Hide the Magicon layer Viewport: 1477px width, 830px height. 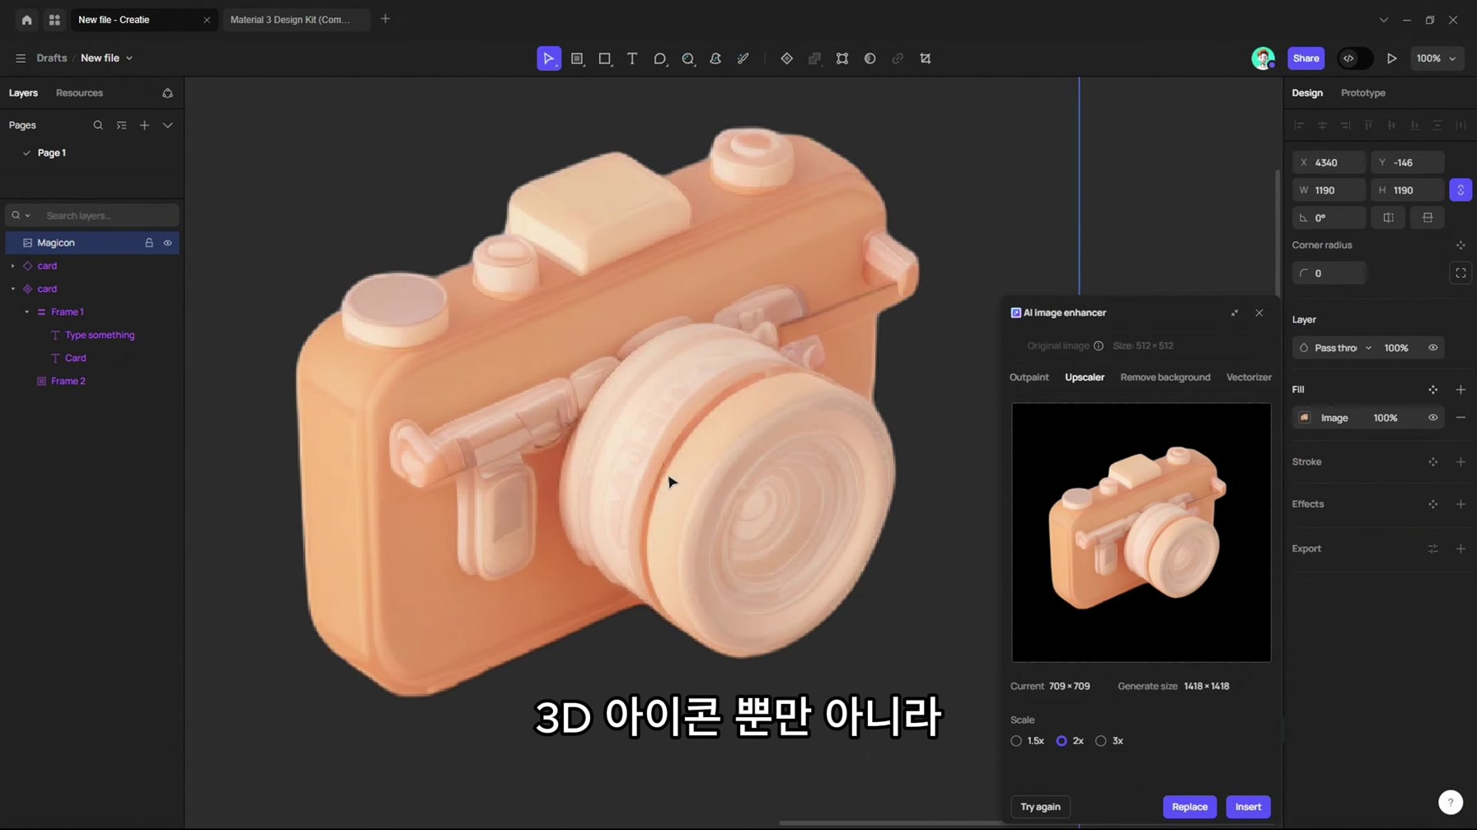click(x=167, y=243)
